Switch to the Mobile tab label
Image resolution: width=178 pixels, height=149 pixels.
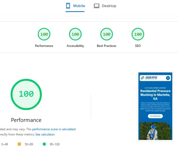79,6
